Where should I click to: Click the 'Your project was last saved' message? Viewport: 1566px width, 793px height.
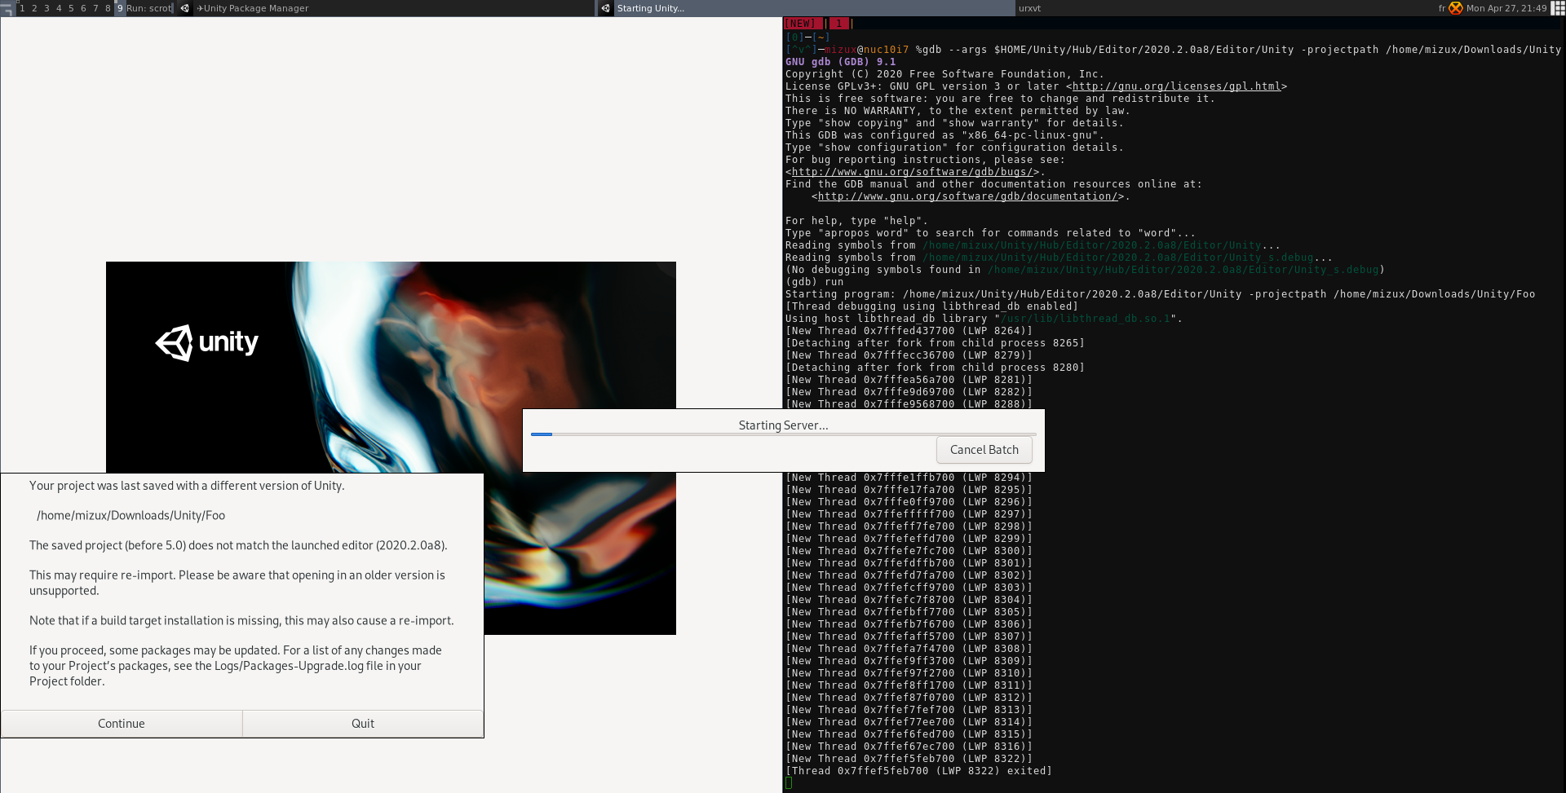click(x=187, y=486)
